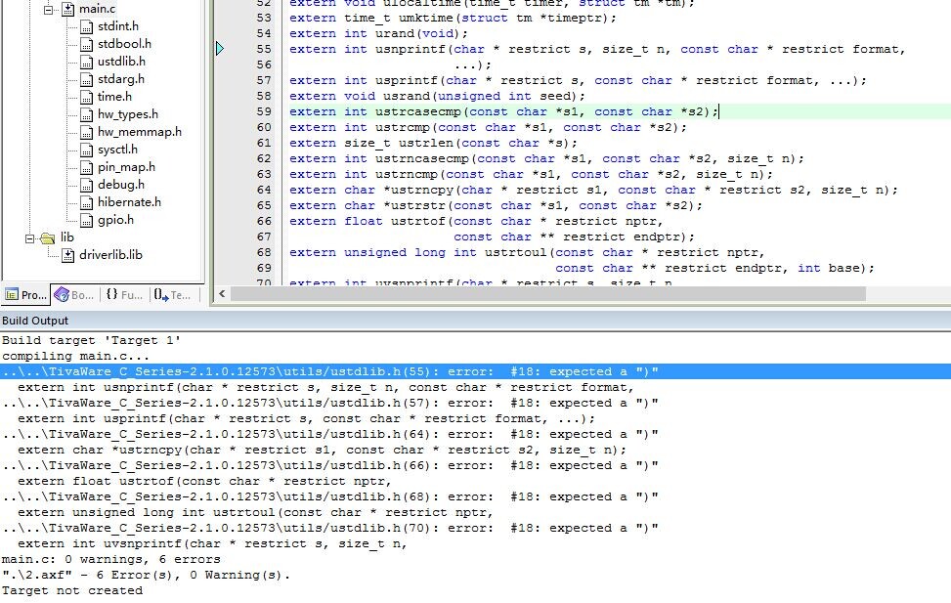Screen dimensions: 951x603
Task: Select the lib folder
Action: click(x=66, y=237)
